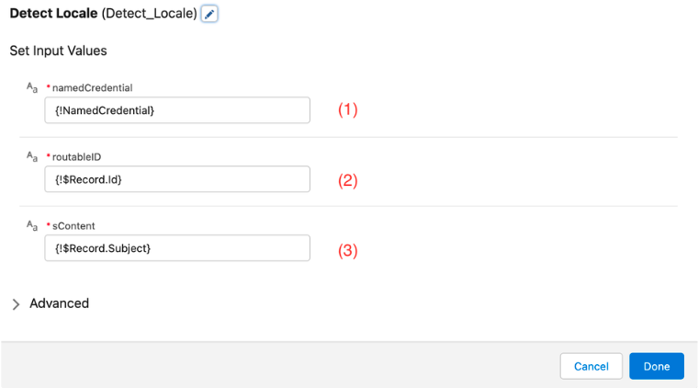
Task: Click the namedCredential field label
Action: [92, 87]
